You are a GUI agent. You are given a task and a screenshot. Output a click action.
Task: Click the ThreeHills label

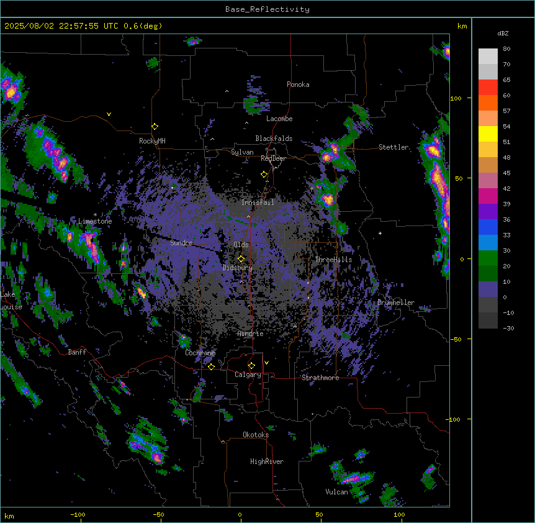(x=333, y=260)
